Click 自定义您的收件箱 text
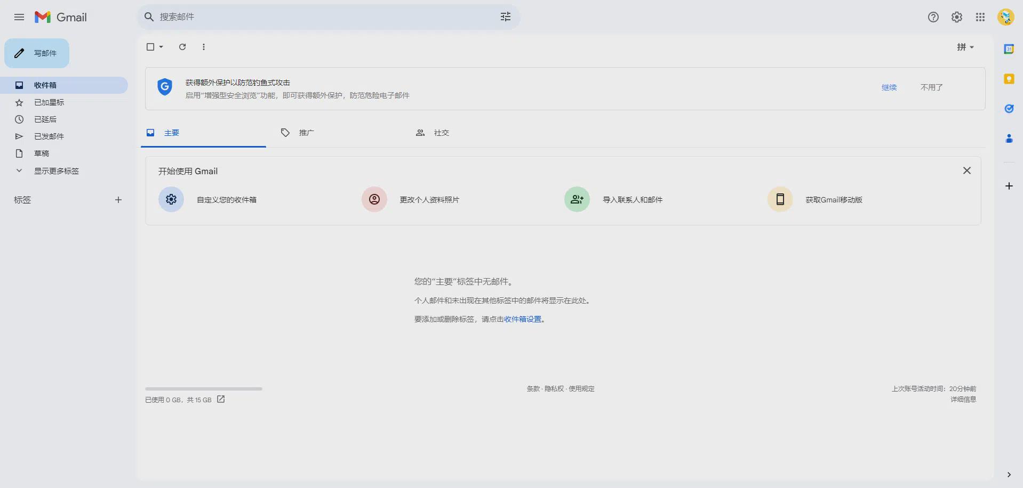Image resolution: width=1023 pixels, height=488 pixels. point(227,200)
